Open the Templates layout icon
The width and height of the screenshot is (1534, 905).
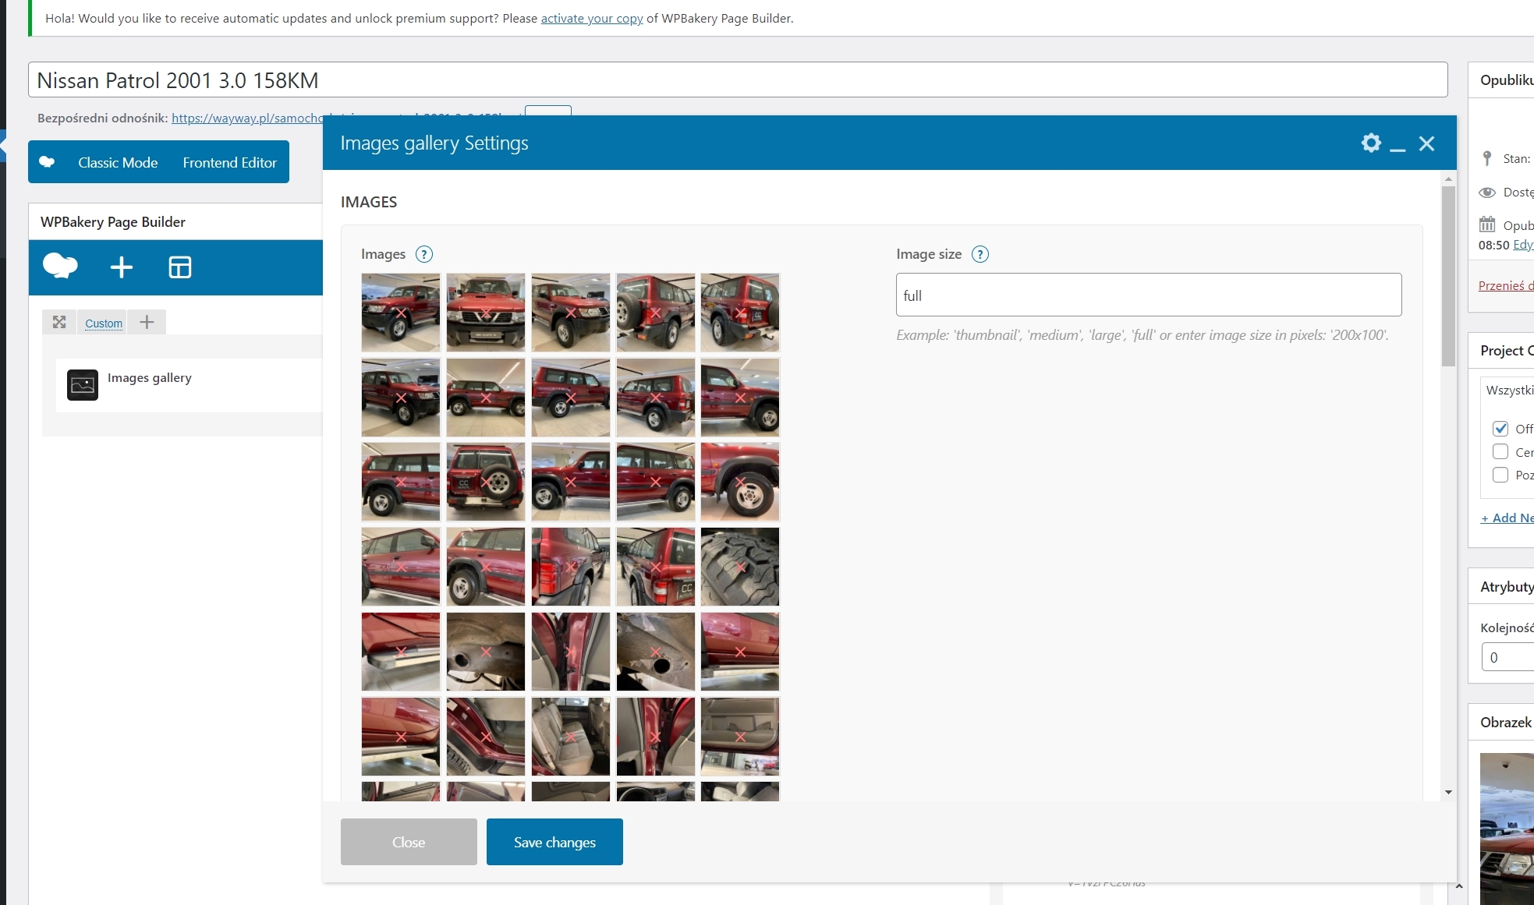[179, 267]
